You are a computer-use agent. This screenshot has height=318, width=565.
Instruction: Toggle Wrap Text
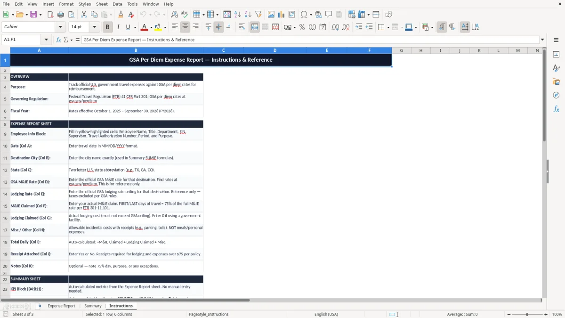(242, 27)
